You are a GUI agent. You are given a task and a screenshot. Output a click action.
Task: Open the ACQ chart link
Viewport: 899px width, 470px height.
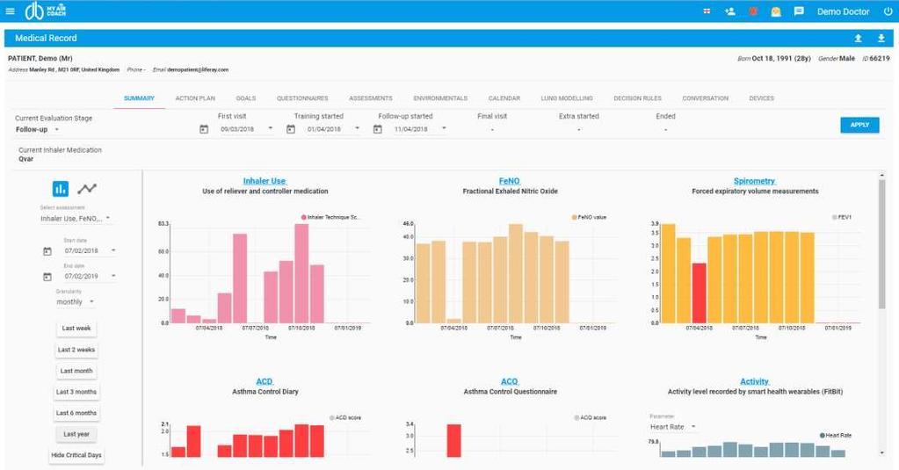click(509, 382)
